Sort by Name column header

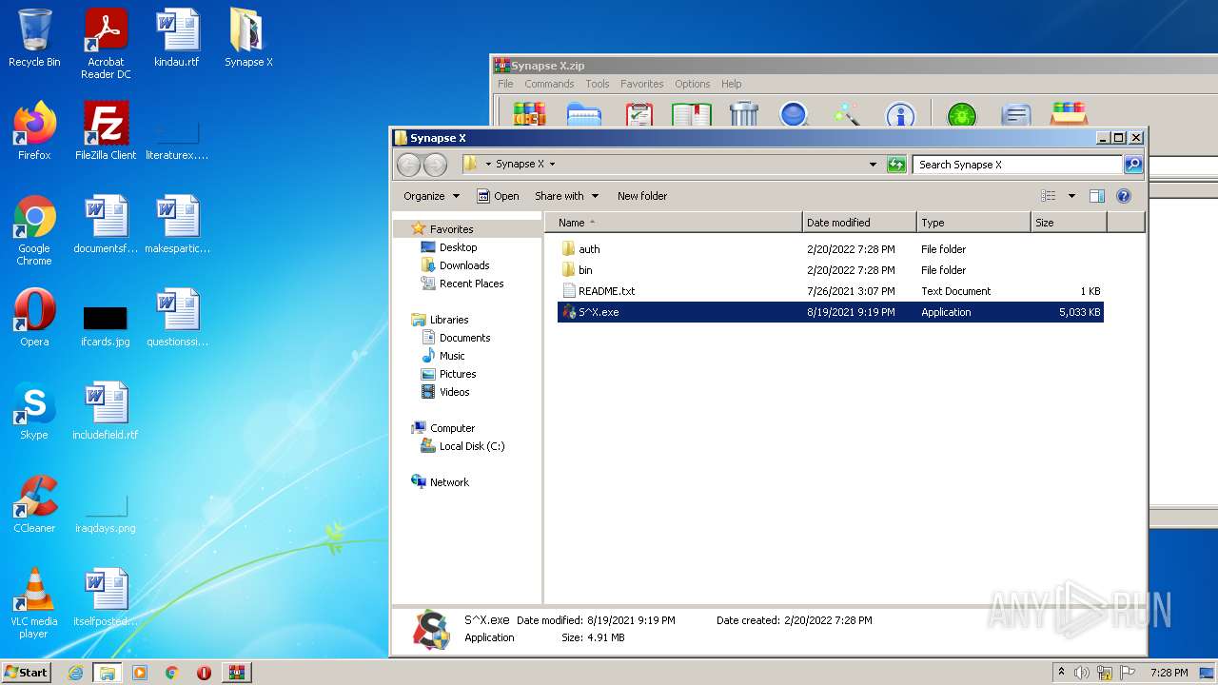[x=674, y=223]
